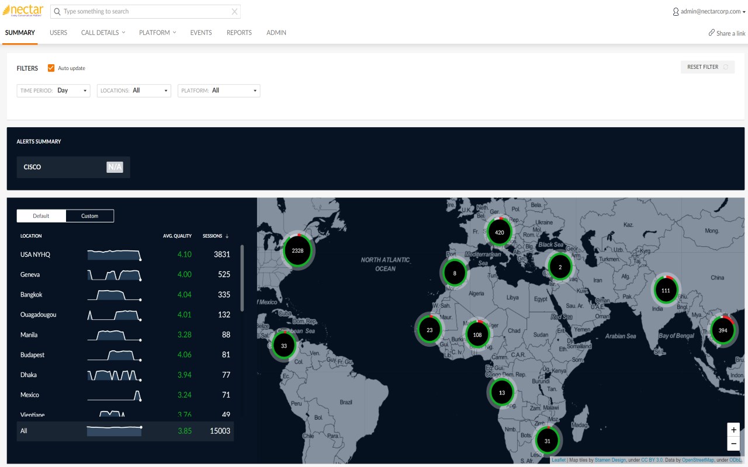Open the 420 sessions map cluster
This screenshot has height=467, width=748.
499,232
